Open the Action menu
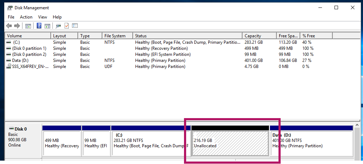Screen dimensions: 363x164 pos(26,17)
